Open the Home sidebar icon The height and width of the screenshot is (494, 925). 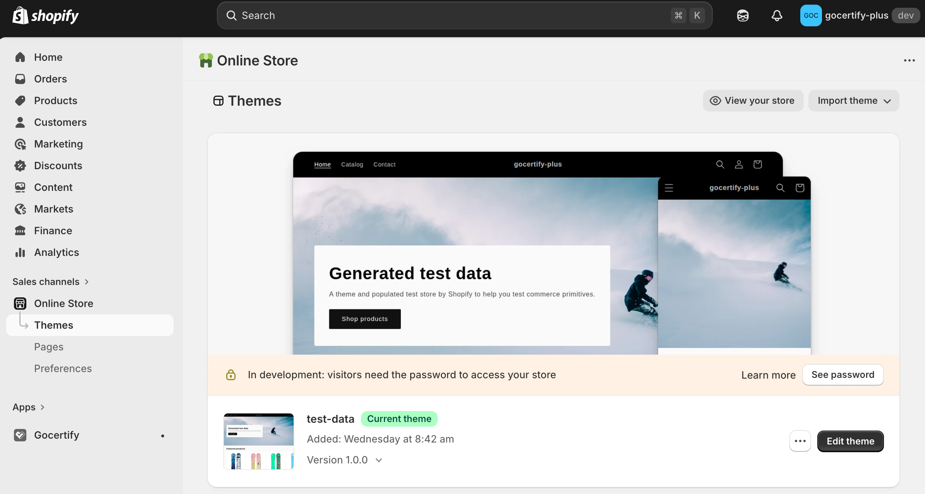coord(20,57)
